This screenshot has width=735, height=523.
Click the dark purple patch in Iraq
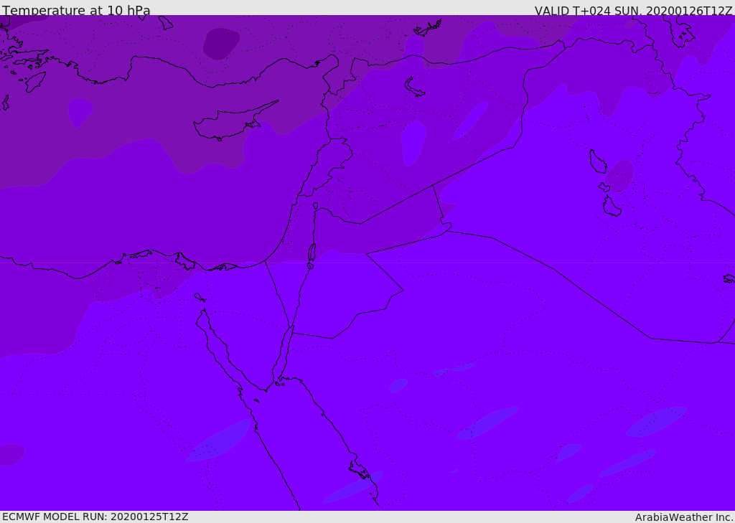pyautogui.click(x=619, y=176)
